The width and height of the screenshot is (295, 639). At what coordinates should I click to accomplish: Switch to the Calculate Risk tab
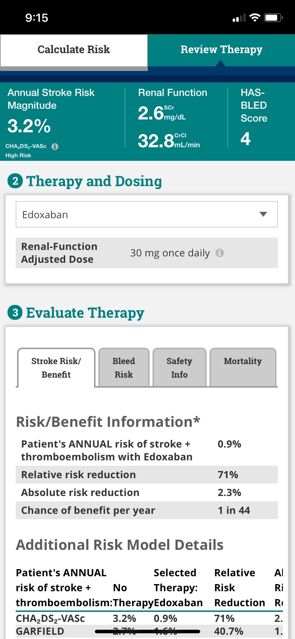tap(74, 50)
